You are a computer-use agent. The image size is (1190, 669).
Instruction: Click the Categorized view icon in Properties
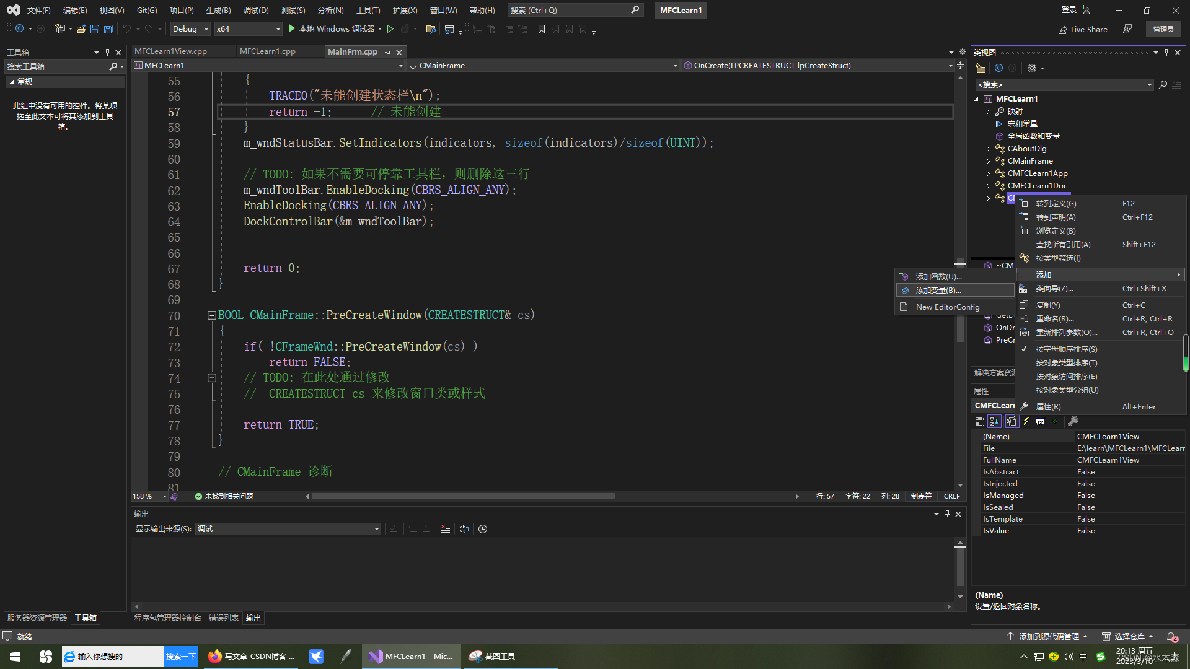click(979, 421)
